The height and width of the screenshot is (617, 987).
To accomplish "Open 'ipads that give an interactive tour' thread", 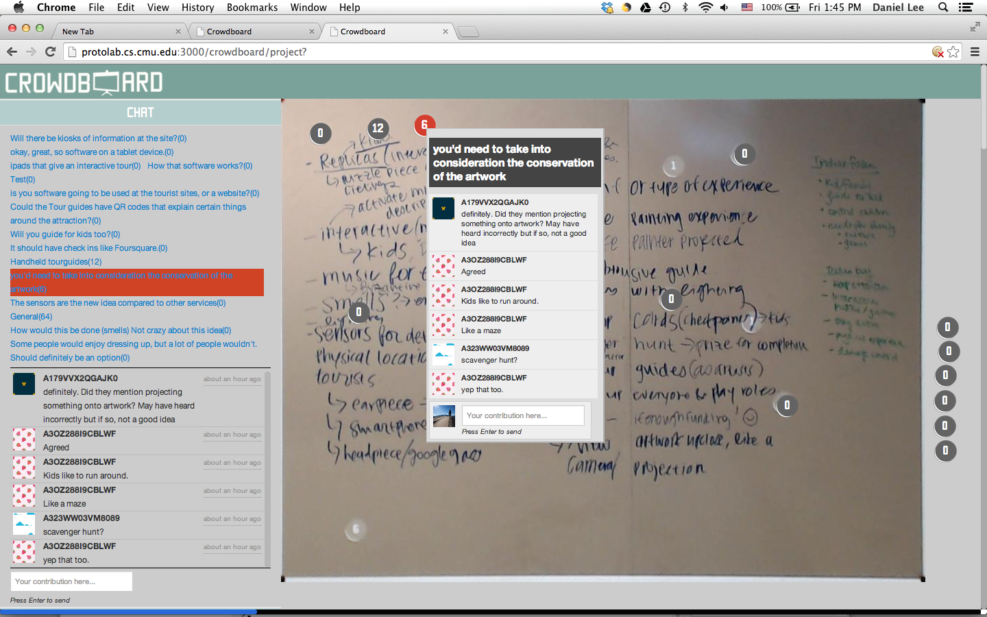I will (75, 166).
